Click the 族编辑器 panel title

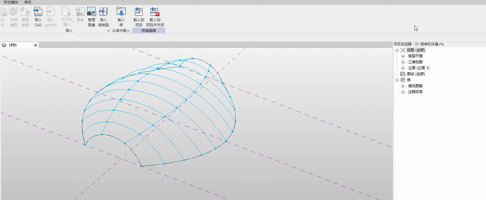149,31
